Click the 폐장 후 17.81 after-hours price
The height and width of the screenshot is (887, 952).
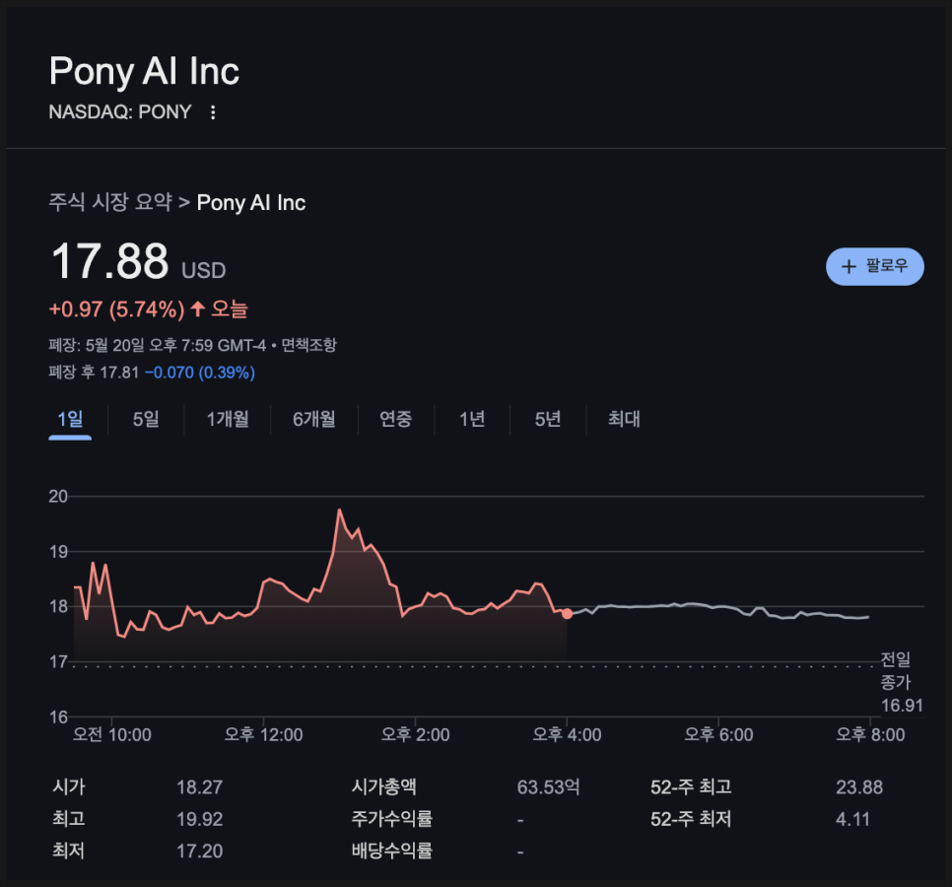coord(94,373)
